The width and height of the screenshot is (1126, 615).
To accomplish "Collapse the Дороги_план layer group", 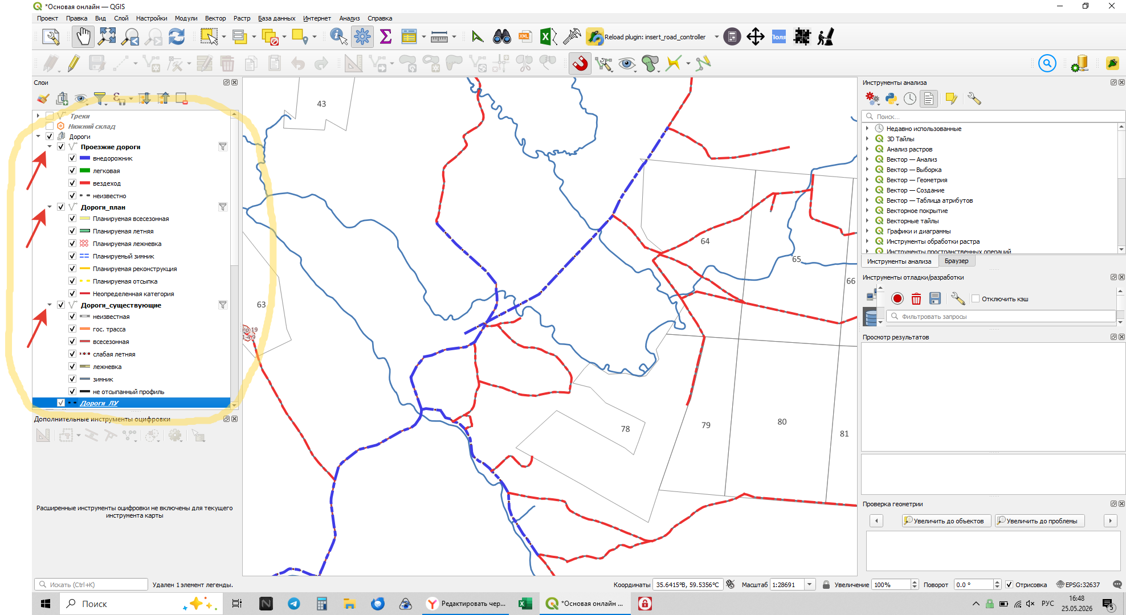I will coord(50,207).
